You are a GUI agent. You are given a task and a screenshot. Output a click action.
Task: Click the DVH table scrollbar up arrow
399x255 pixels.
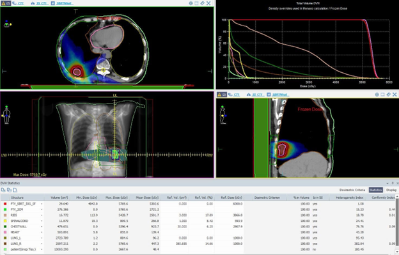tap(396, 197)
